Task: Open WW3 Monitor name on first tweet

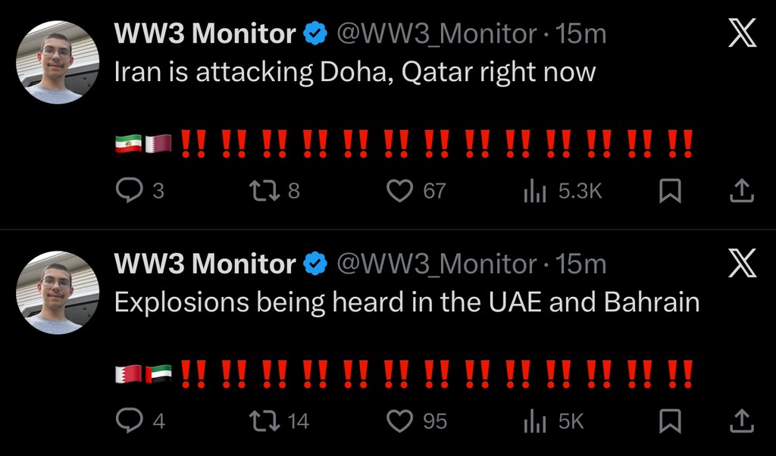Action: pos(205,34)
